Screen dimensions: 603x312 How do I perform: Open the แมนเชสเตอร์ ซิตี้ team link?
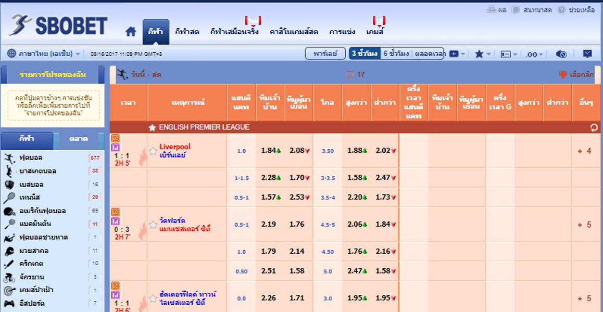coord(185,229)
